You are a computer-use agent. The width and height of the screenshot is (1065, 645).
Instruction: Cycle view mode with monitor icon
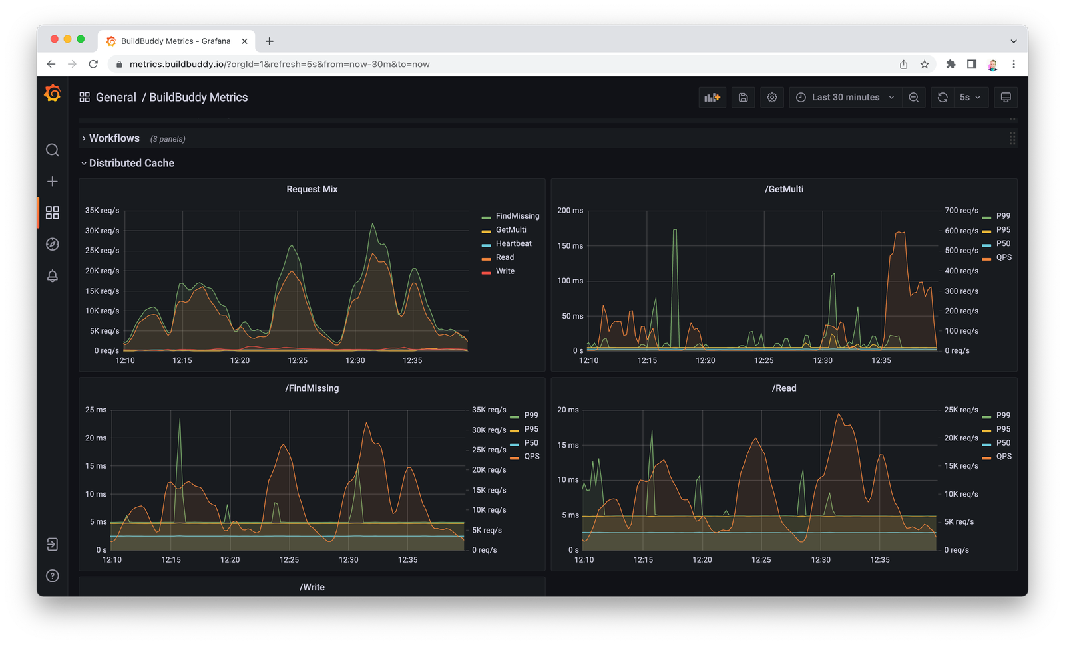pos(1006,98)
